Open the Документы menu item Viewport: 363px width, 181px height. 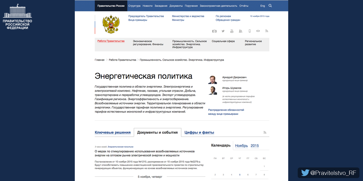(176, 6)
